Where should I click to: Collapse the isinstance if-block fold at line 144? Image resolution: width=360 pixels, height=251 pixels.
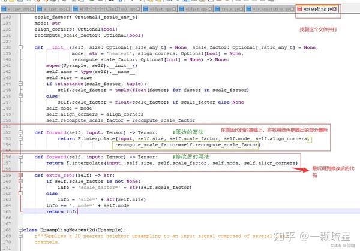[x=20, y=84]
